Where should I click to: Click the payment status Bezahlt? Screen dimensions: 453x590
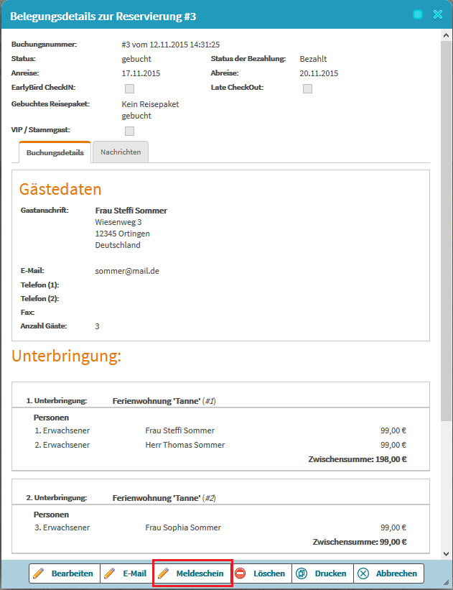click(x=313, y=59)
